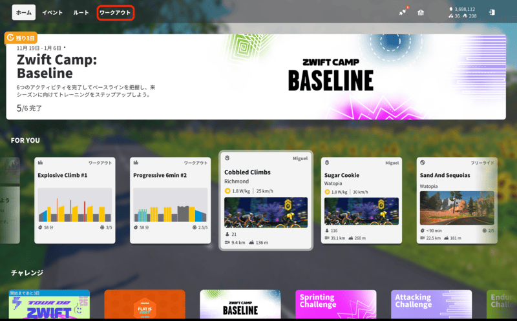Click the Drops droplet icon beside 3,698,112
The height and width of the screenshot is (321, 517).
(451, 9)
